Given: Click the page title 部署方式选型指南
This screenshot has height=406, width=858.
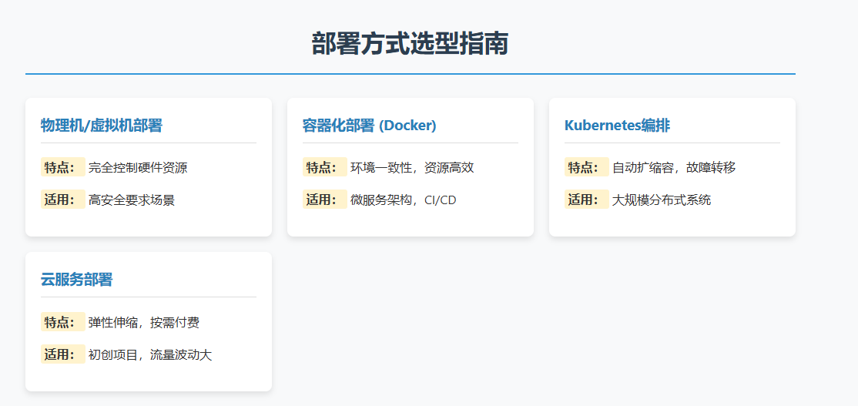Looking at the screenshot, I should coord(410,44).
